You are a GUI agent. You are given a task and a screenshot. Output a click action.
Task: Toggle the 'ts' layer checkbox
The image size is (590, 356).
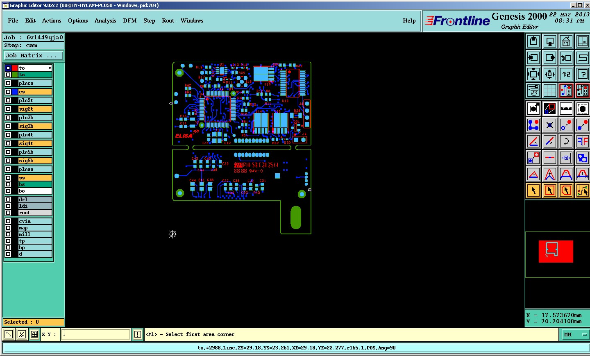tap(8, 75)
